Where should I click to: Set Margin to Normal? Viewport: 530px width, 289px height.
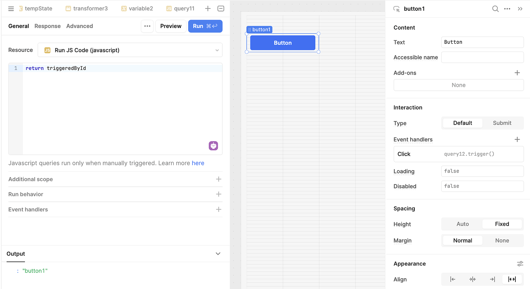[462, 241]
